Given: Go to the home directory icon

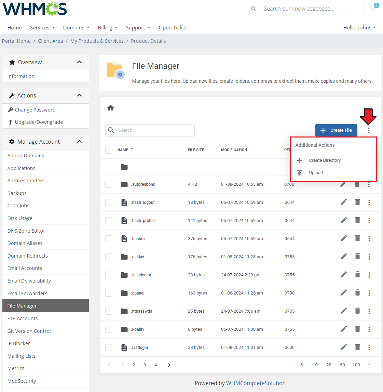Looking at the screenshot, I should tap(111, 108).
